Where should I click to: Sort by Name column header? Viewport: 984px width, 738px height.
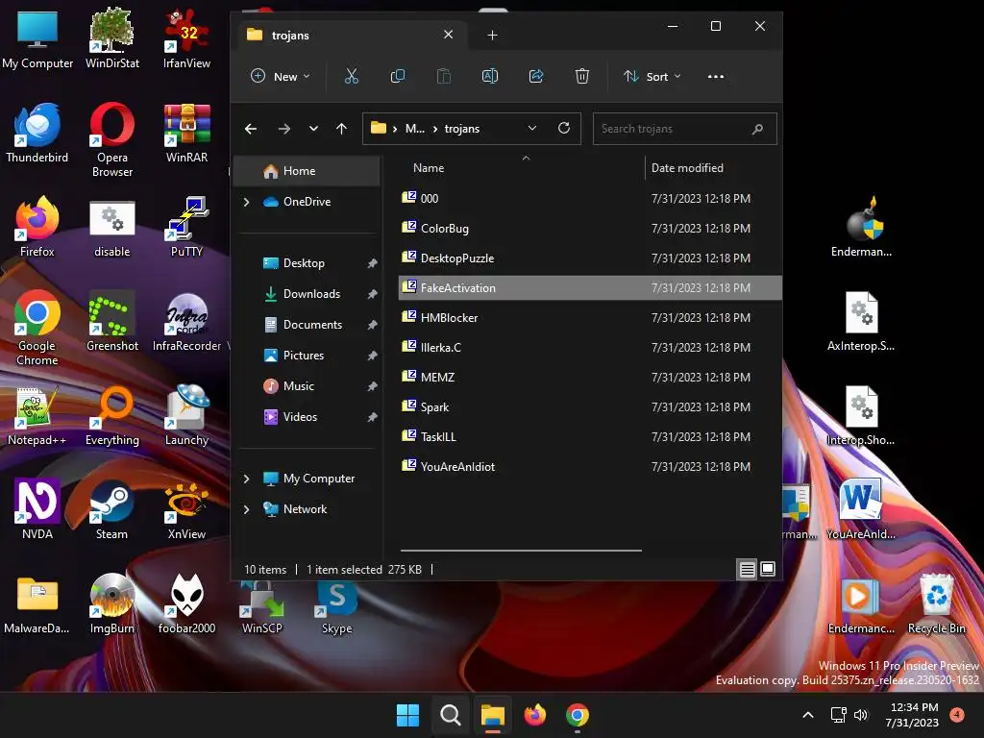[429, 167]
